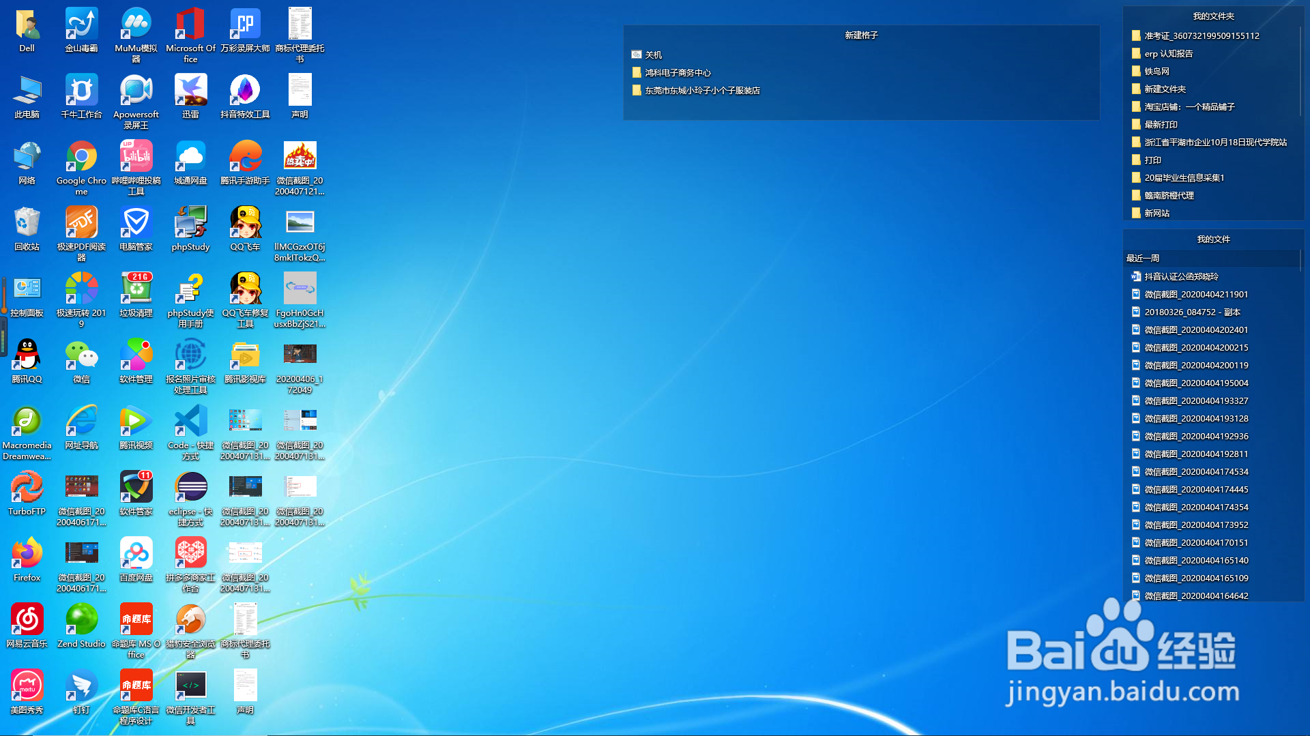Launch 迅雷 download icon

190,91
